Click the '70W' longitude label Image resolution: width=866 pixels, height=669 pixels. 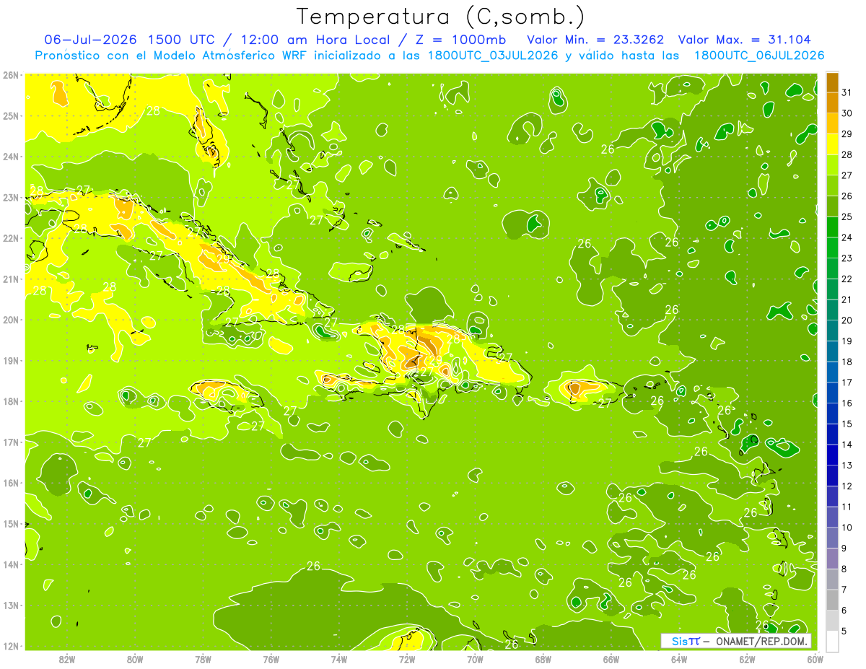point(475,659)
